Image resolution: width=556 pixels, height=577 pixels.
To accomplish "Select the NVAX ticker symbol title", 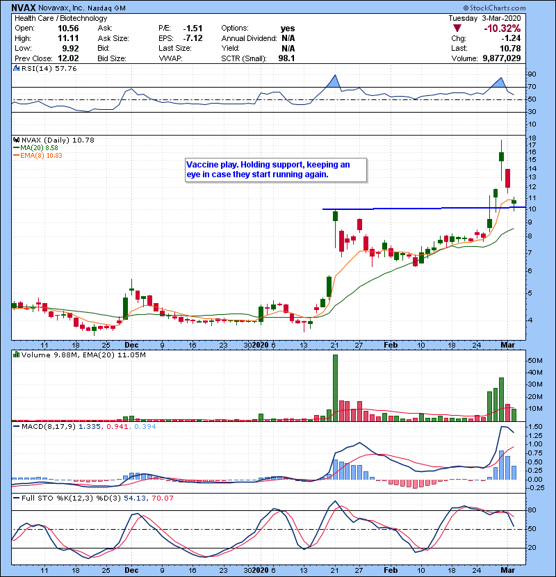I will click(24, 8).
